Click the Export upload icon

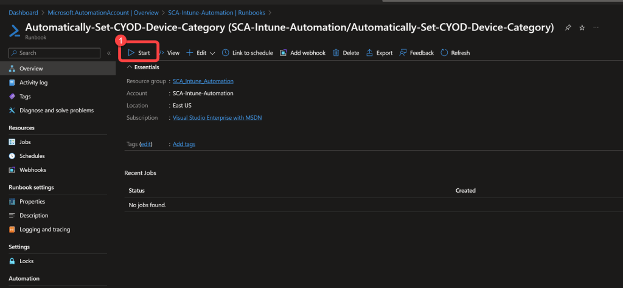369,53
